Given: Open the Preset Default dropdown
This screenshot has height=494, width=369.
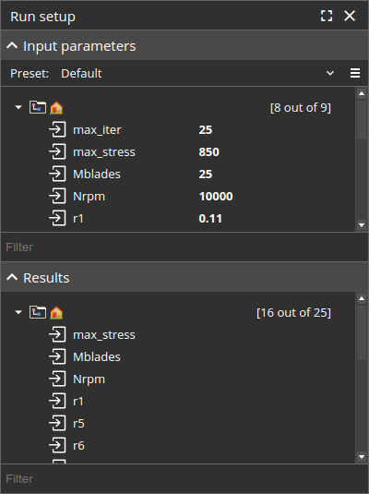Looking at the screenshot, I should click(196, 73).
